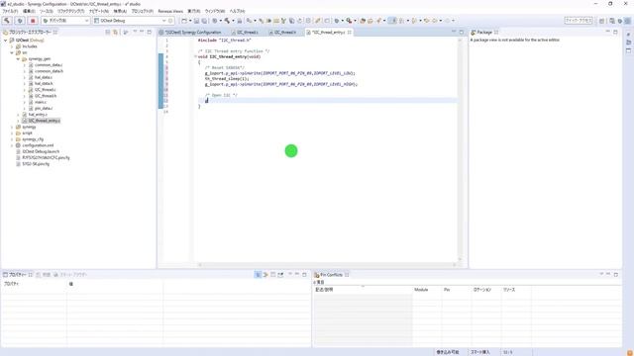Open the build hammer dropdown arrow in toolbar
Viewport: 634px width, 356px height.
pyautogui.click(x=233, y=20)
